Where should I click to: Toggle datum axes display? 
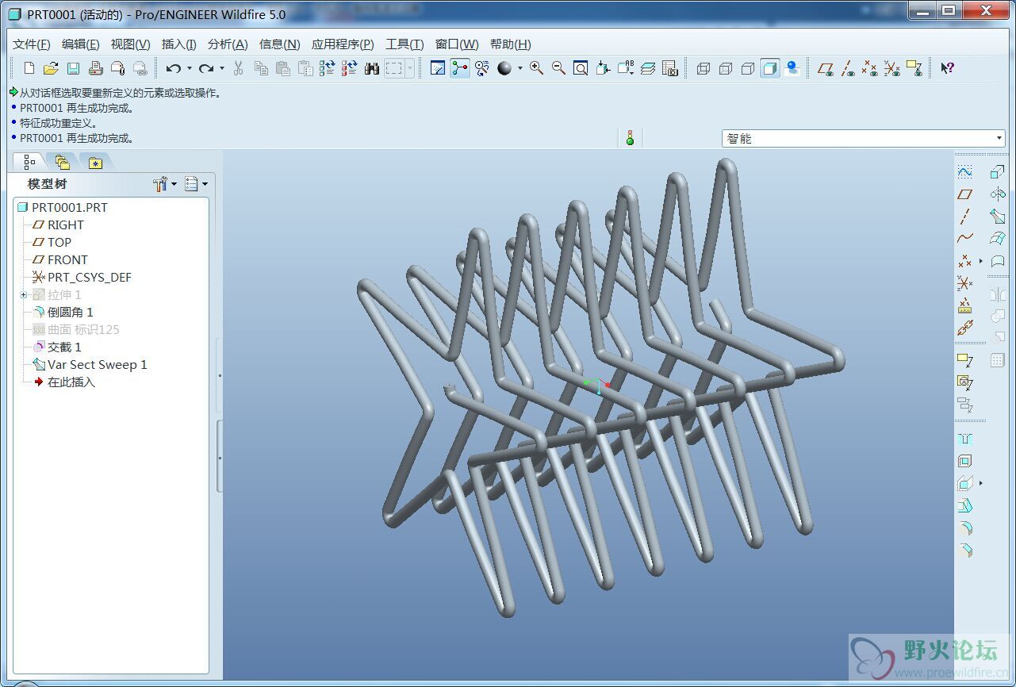[848, 68]
